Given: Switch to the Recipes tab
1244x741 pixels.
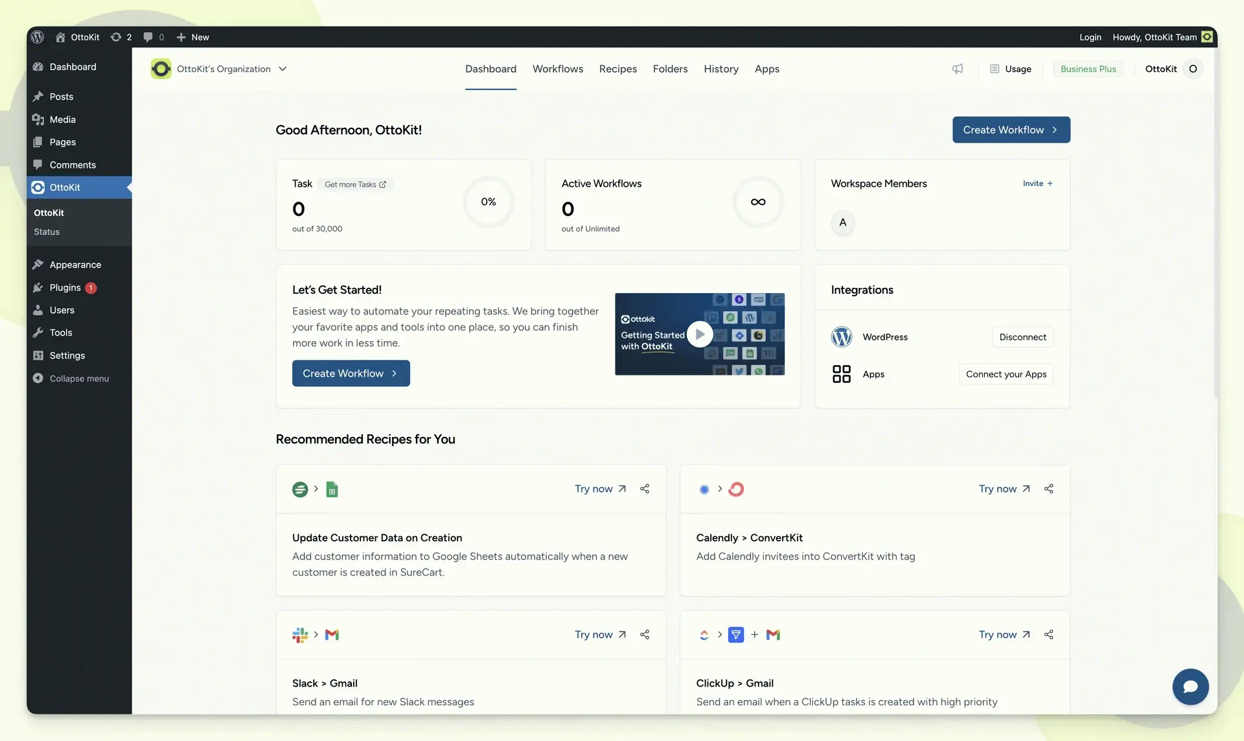Looking at the screenshot, I should point(617,69).
